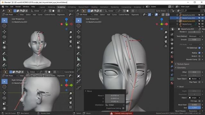Activate the Move tool in the right viewport
Image resolution: width=205 pixels, height=115 pixels.
coord(78,32)
